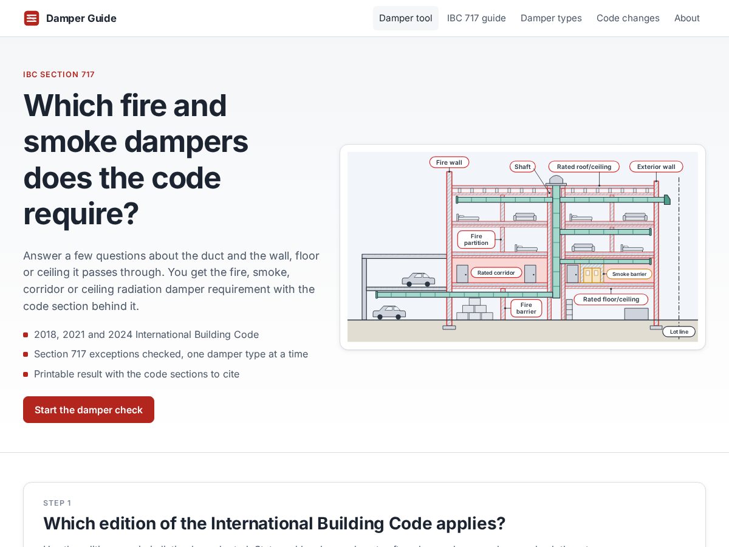Click the Lot line label
Screen dimensions: 729x547
coord(679,332)
